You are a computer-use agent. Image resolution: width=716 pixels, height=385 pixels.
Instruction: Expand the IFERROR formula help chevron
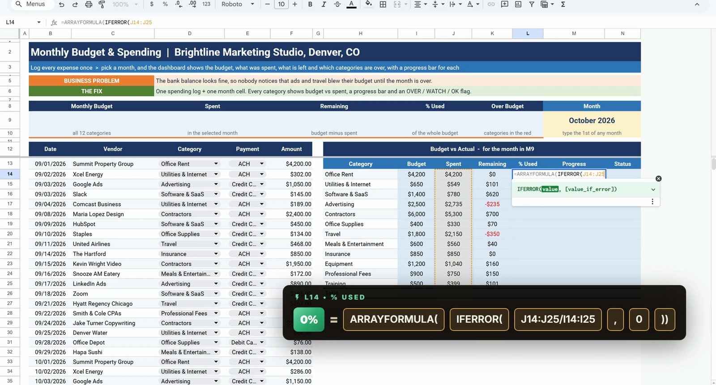click(x=653, y=189)
